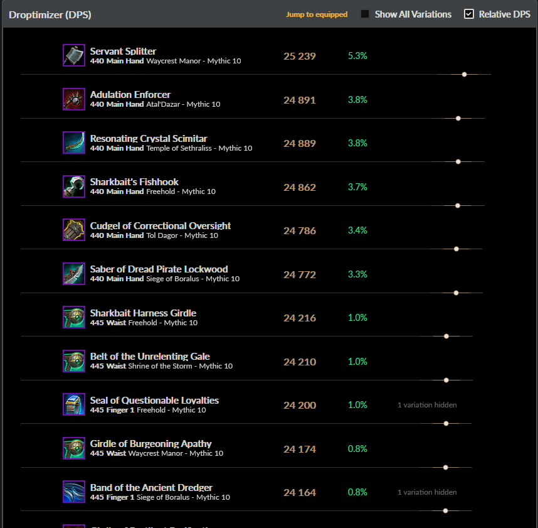Select the Band of the Ancient Dredger icon
This screenshot has height=528, width=538.
tap(73, 492)
